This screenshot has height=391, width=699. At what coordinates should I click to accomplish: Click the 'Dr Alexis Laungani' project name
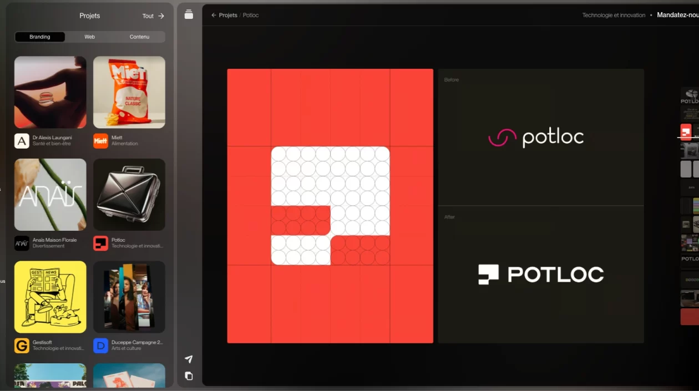coord(52,138)
